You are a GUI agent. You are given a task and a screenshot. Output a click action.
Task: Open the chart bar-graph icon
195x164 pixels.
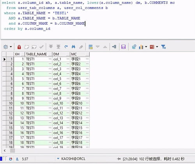tap(141, 47)
